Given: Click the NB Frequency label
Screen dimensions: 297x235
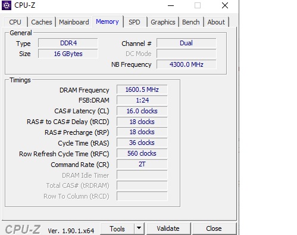Looking at the screenshot, I should click(x=132, y=64).
